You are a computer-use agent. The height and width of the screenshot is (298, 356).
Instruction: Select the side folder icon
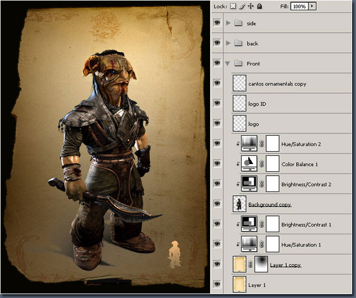238,23
